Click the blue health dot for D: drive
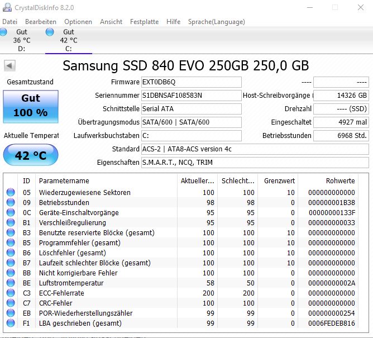Viewport: 373px width, 338px height. (x=3, y=32)
